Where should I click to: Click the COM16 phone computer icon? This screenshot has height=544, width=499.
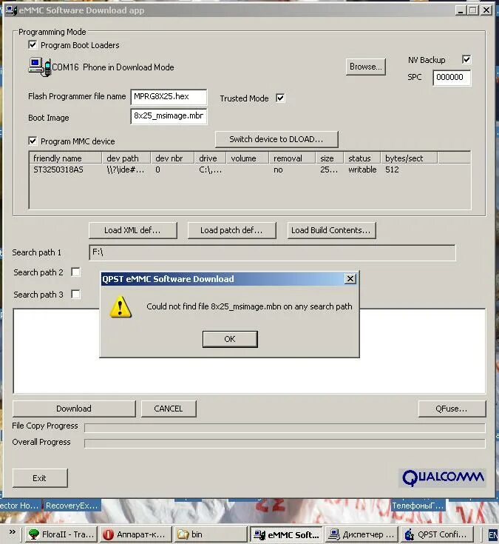[39, 67]
